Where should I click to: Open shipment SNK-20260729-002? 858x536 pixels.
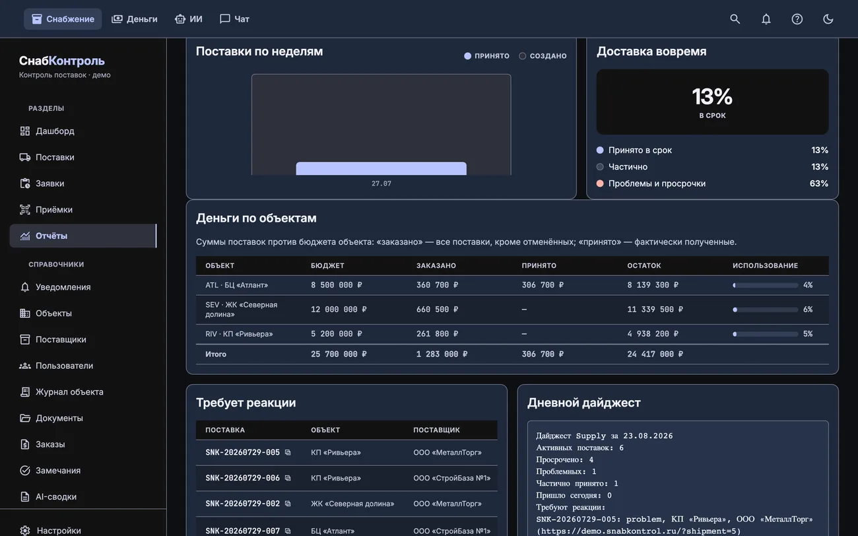242,504
